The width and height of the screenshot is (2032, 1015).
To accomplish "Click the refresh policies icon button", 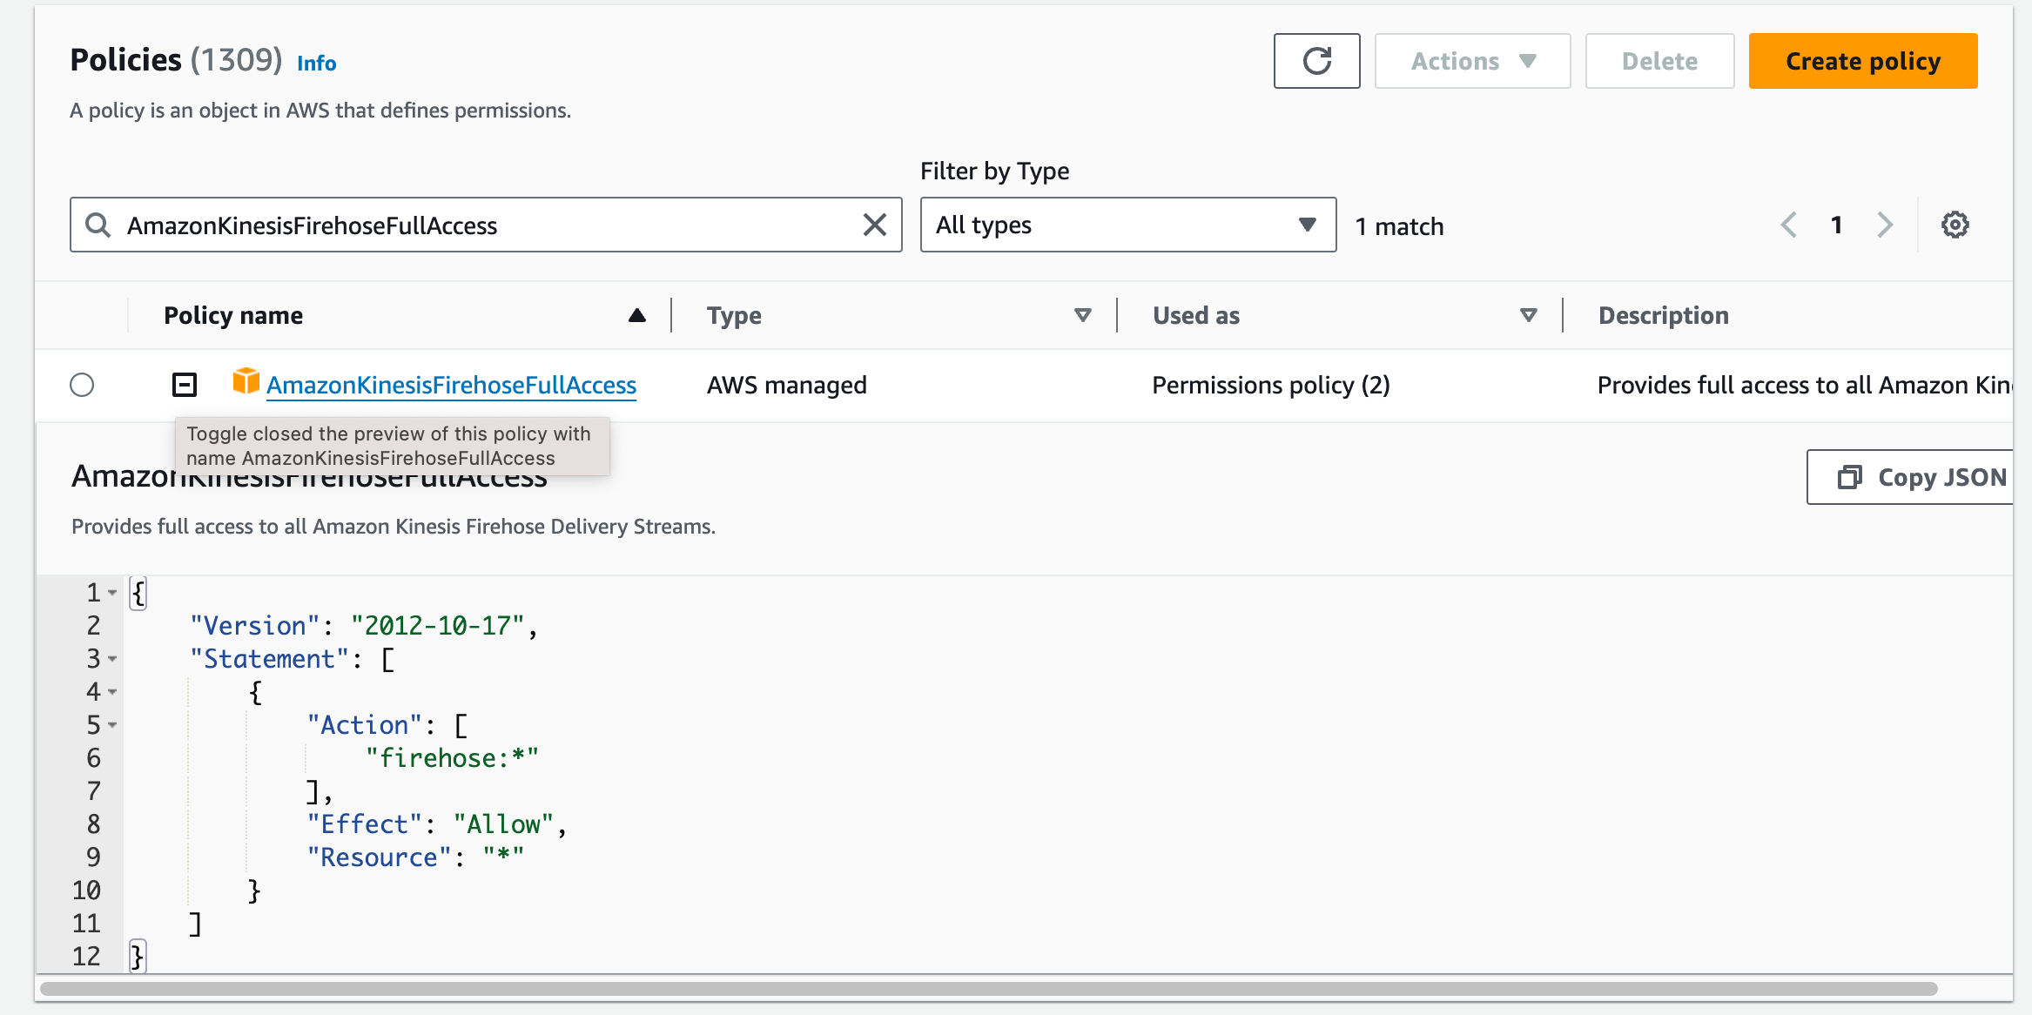I will click(x=1316, y=61).
